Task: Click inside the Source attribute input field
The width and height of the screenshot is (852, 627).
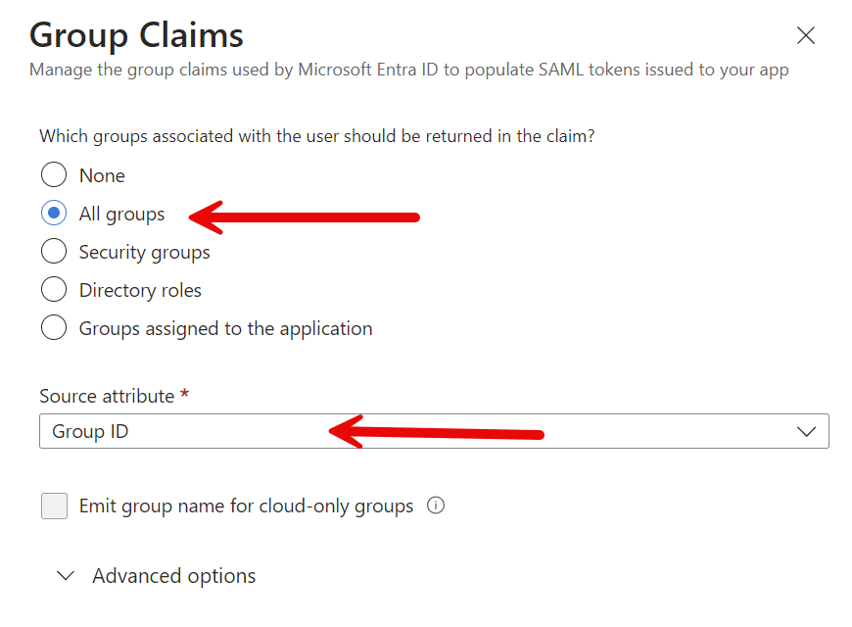Action: (x=392, y=431)
